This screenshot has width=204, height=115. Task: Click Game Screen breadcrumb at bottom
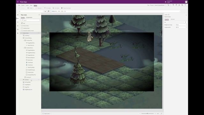47,114
